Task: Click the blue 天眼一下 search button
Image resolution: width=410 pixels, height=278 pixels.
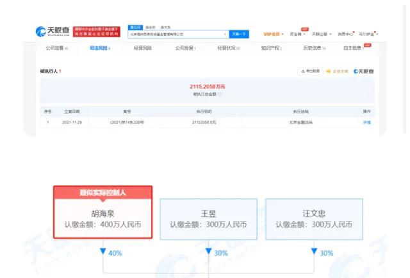Action: 239,34
